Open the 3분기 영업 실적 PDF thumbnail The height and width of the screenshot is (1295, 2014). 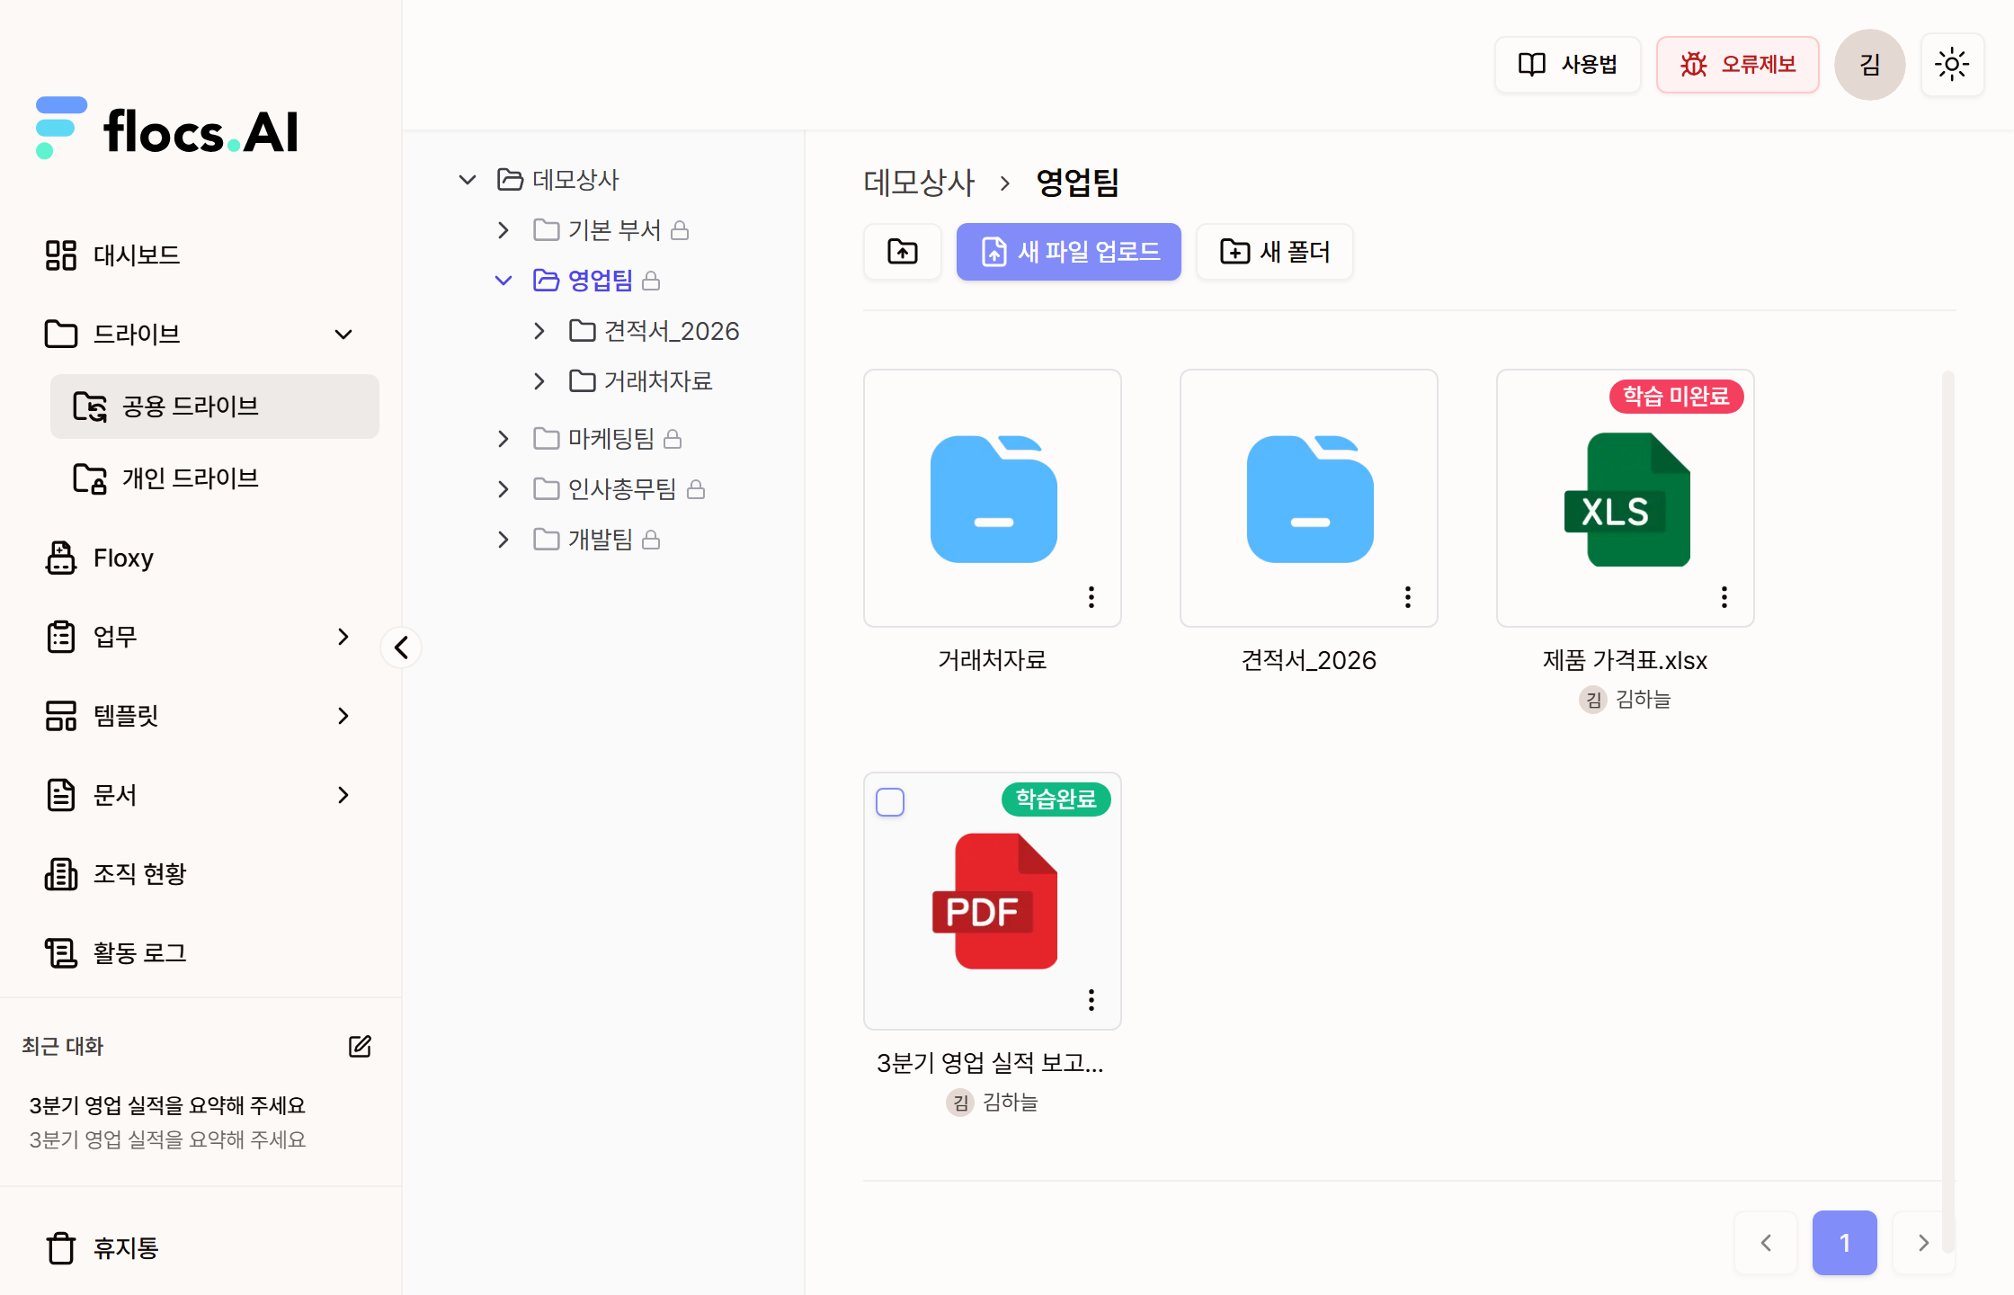(x=993, y=901)
